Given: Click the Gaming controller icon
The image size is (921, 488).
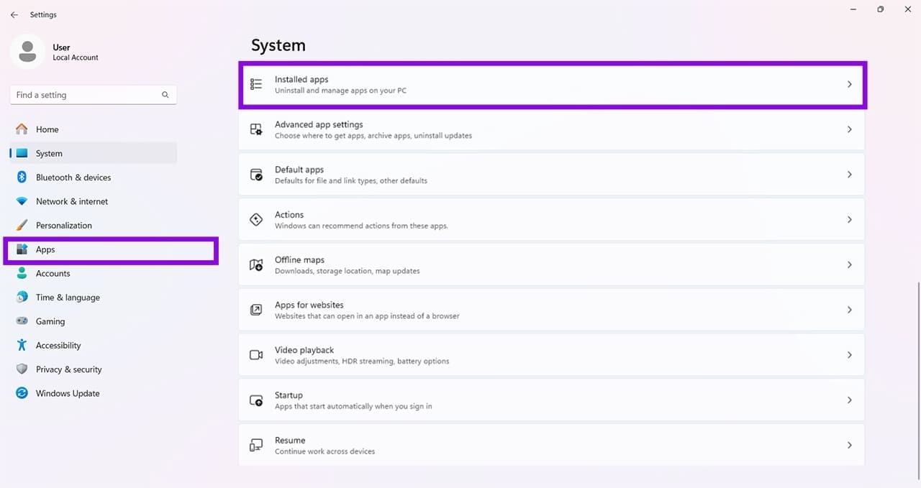Looking at the screenshot, I should [22, 321].
